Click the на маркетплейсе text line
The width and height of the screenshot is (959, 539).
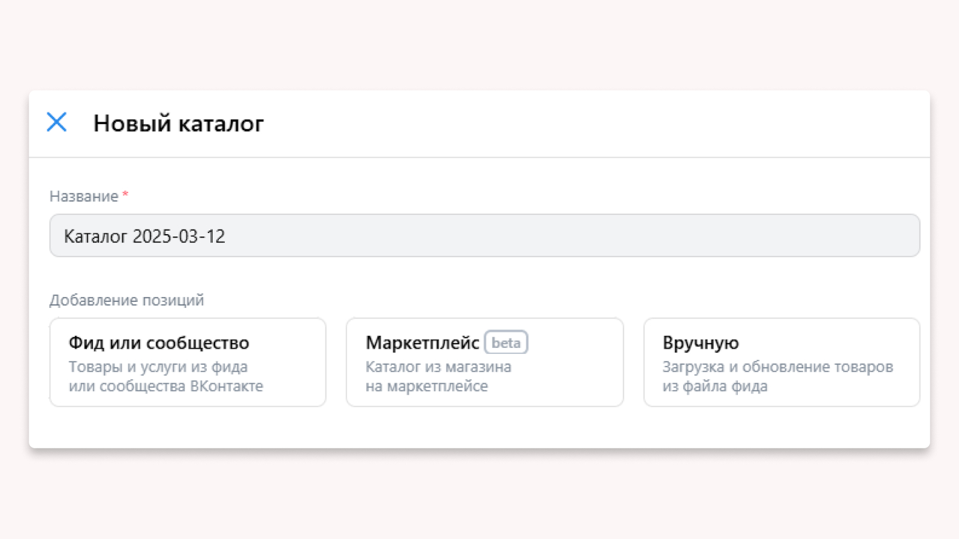pos(426,386)
